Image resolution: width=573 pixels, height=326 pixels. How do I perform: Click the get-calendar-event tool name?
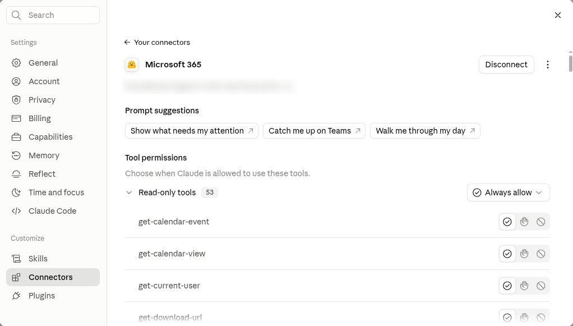click(x=174, y=222)
